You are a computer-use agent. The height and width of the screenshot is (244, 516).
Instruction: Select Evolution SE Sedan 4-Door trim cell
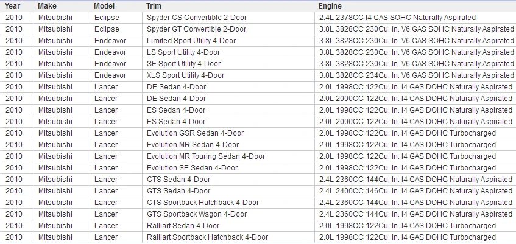pyautogui.click(x=228, y=168)
